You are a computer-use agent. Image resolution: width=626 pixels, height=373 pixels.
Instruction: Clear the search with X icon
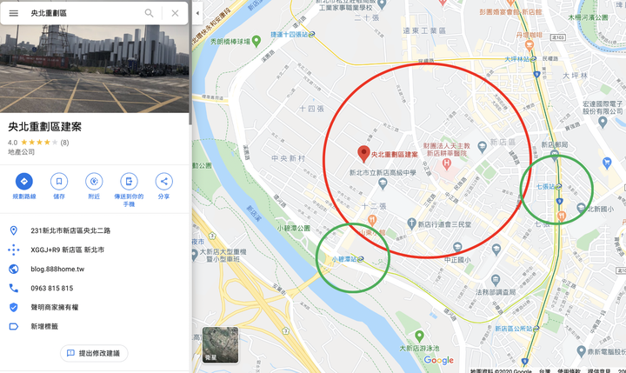click(175, 13)
